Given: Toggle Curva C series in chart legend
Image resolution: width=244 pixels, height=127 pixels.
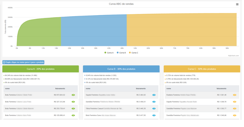Looking at the screenshot, I should click(133, 53).
